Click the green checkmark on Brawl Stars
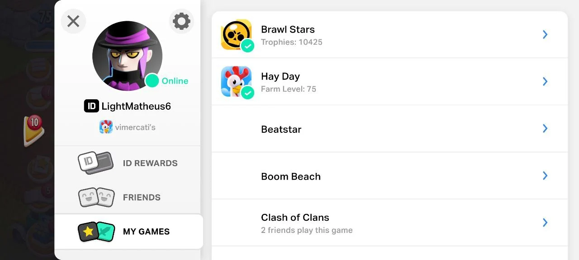 pyautogui.click(x=247, y=46)
